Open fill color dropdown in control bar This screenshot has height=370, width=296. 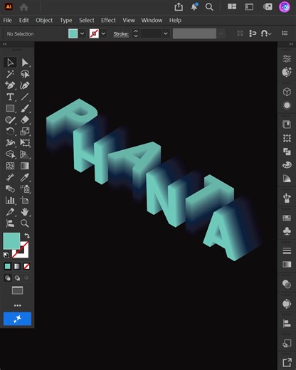[82, 33]
